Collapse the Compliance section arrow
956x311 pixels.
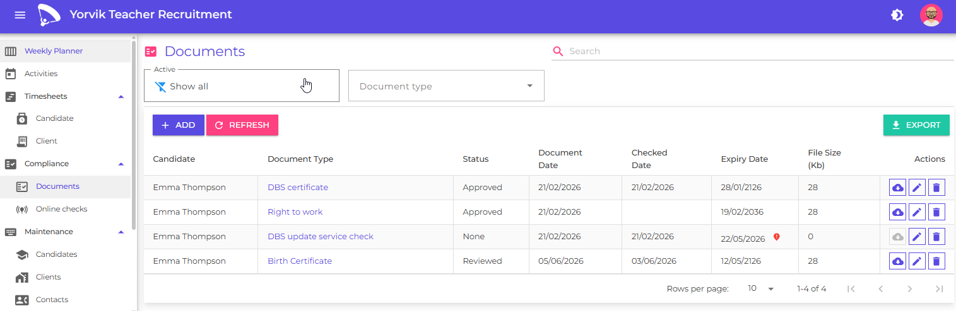tap(121, 164)
